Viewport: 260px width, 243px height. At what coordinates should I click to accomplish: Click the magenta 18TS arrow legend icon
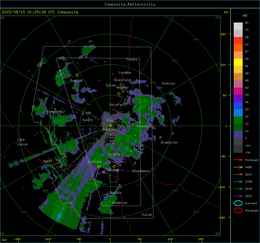click(x=238, y=196)
